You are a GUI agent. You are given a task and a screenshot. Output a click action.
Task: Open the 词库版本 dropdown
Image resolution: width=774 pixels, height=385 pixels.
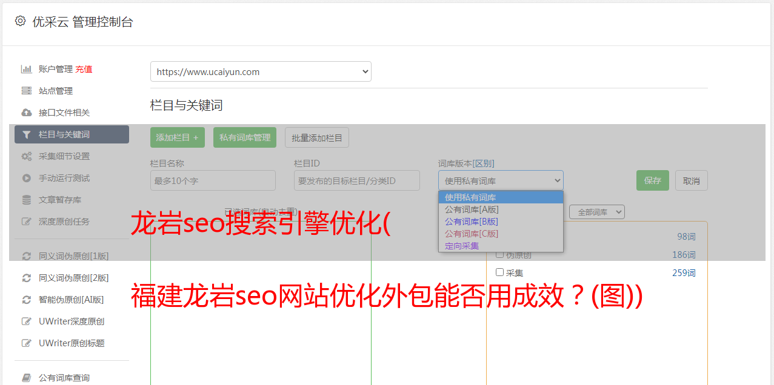(501, 180)
